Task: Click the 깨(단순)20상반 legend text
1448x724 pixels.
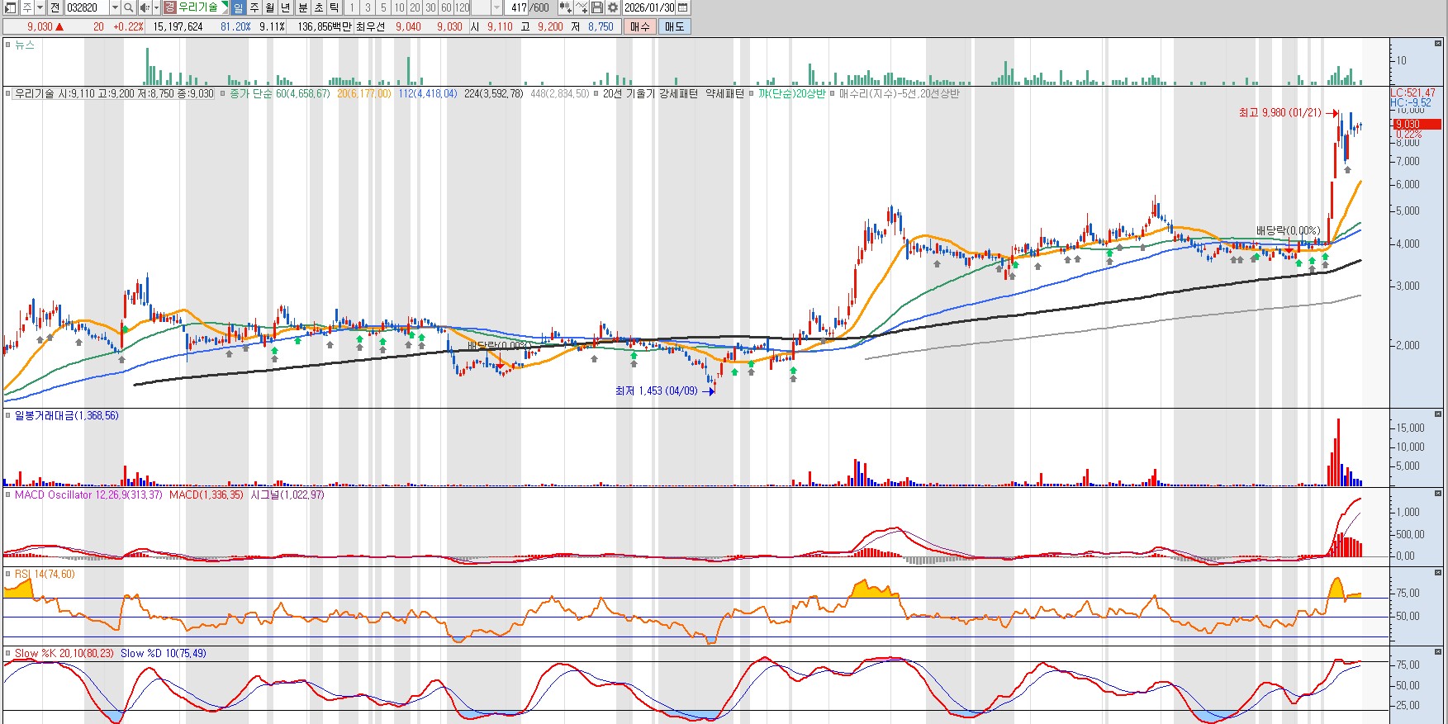Action: click(792, 94)
